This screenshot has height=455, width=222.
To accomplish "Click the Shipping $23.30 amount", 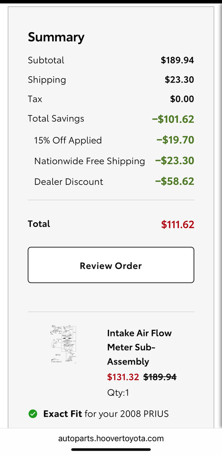I will (x=179, y=80).
